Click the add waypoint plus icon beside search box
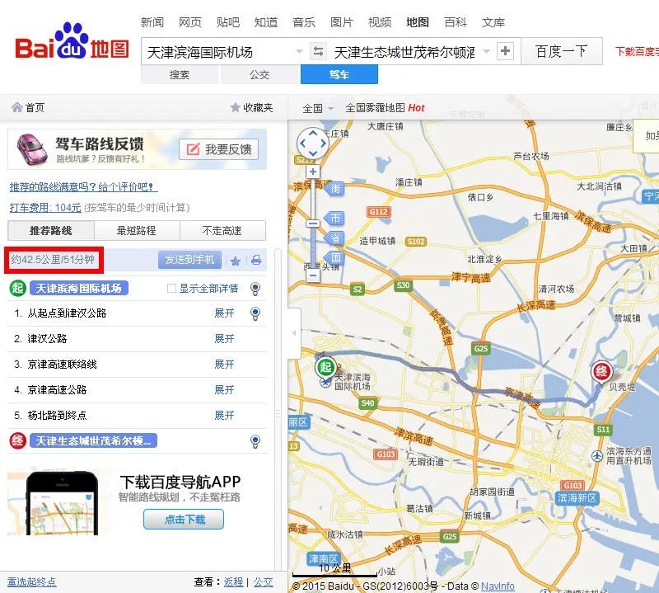 pyautogui.click(x=504, y=51)
